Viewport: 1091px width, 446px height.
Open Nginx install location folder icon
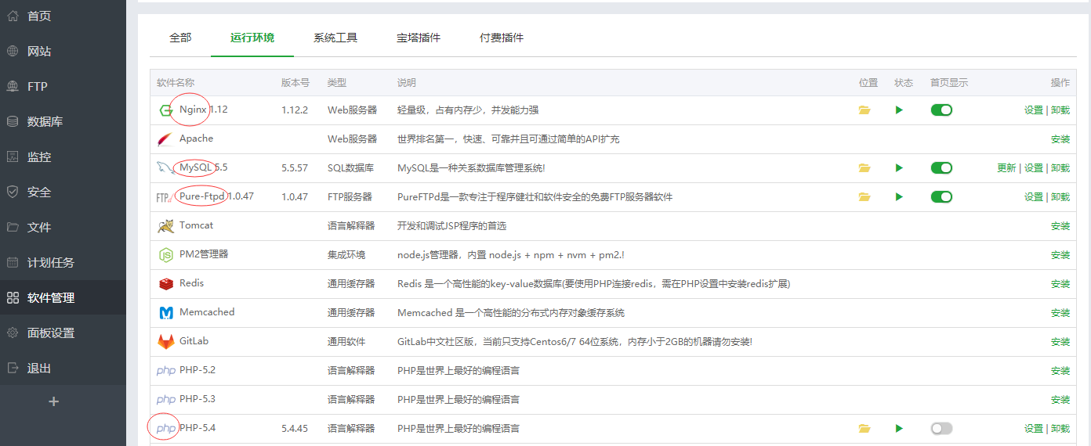click(864, 110)
